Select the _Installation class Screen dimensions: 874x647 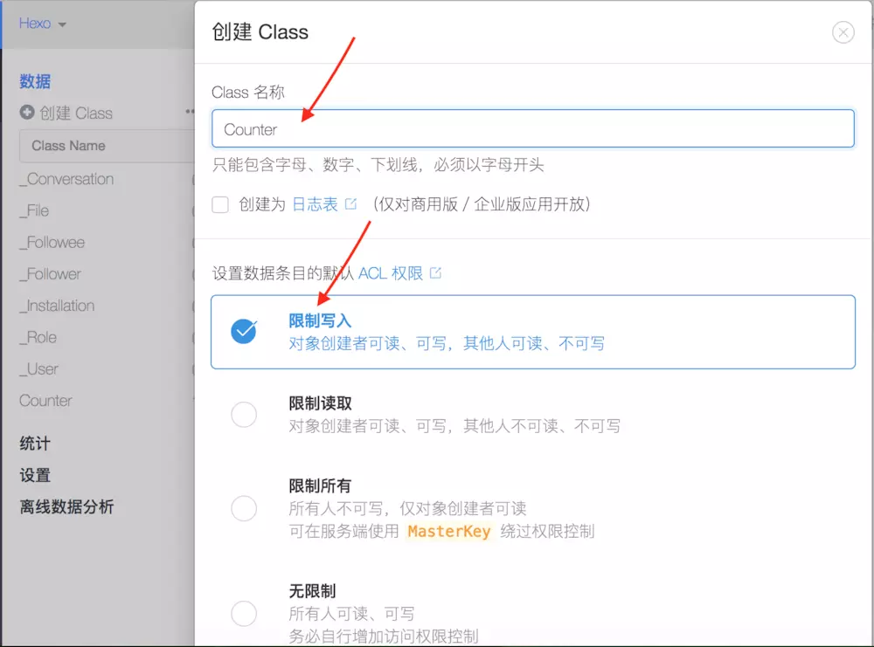(57, 306)
